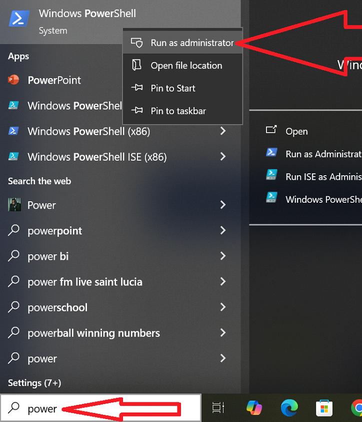Click the PowerPoint app icon
The height and width of the screenshot is (422, 362).
tap(13, 80)
